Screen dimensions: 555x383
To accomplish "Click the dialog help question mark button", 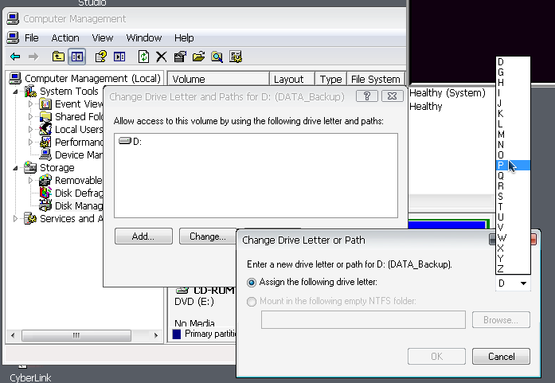I will point(367,96).
